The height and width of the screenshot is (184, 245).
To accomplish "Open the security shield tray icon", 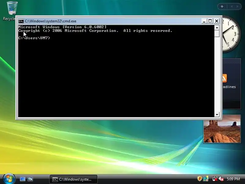I will pyautogui.click(x=200, y=179).
